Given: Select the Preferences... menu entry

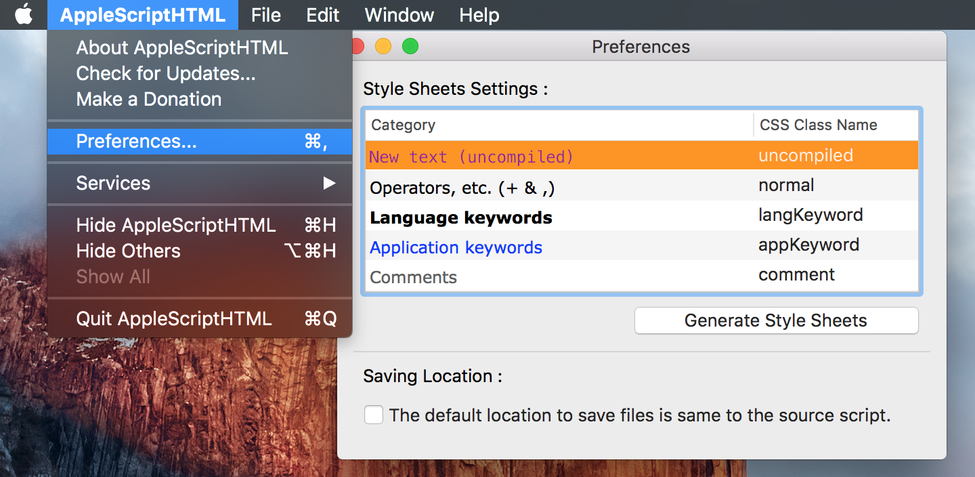Looking at the screenshot, I should point(200,141).
